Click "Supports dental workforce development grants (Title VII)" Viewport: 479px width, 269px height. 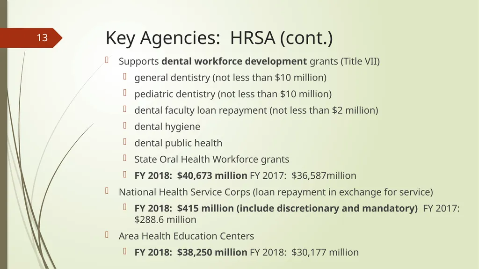pos(249,61)
